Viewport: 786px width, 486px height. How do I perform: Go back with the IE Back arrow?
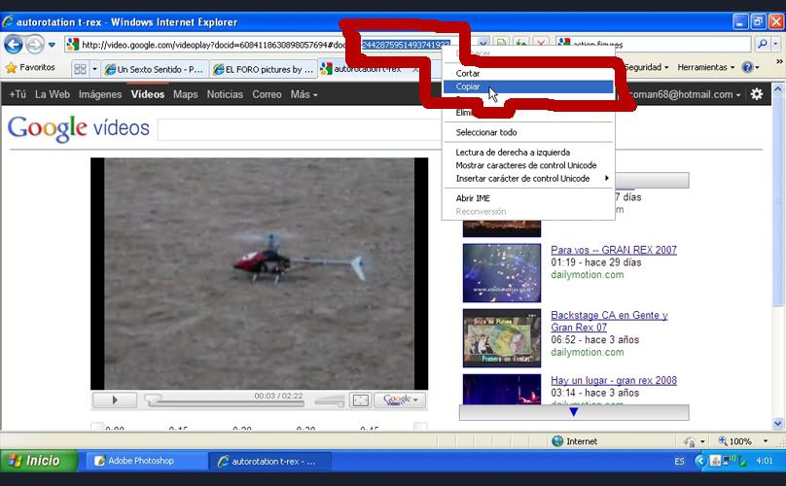pyautogui.click(x=14, y=45)
